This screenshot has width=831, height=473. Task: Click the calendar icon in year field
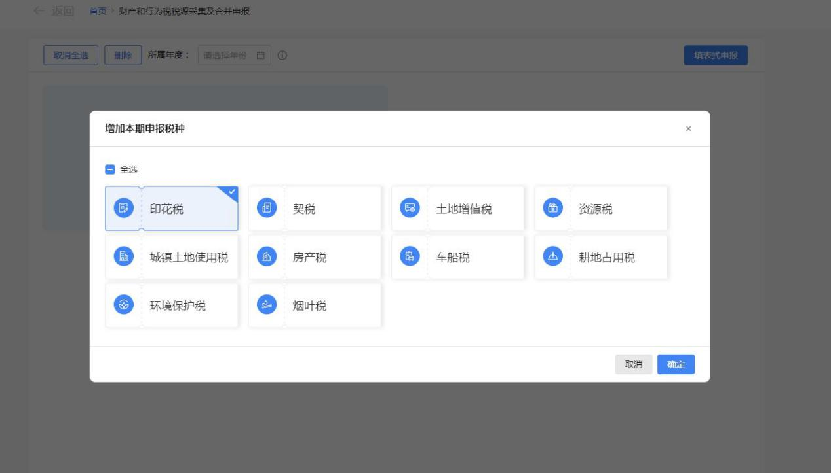pos(261,56)
